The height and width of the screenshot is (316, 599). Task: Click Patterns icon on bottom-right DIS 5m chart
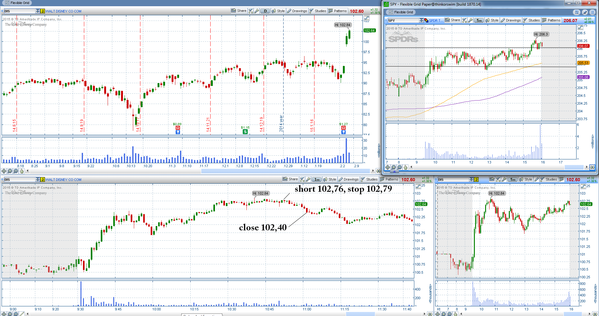click(x=562, y=179)
